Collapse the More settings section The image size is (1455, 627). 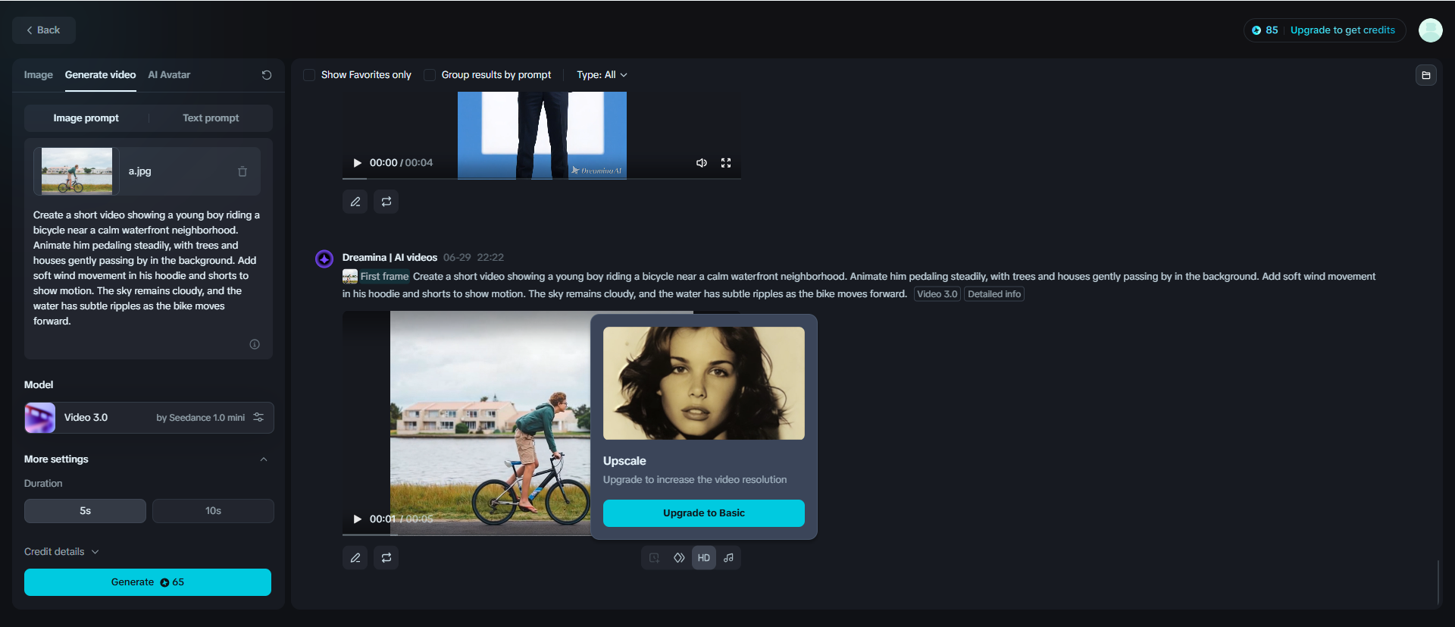[264, 459]
